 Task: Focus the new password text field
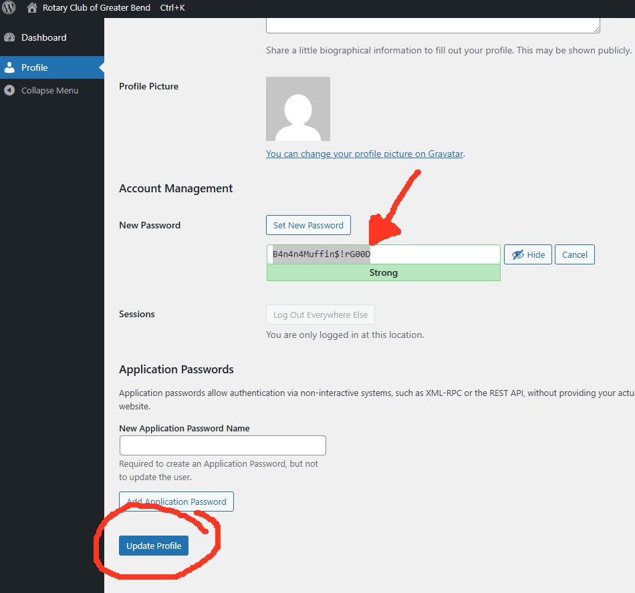click(384, 254)
